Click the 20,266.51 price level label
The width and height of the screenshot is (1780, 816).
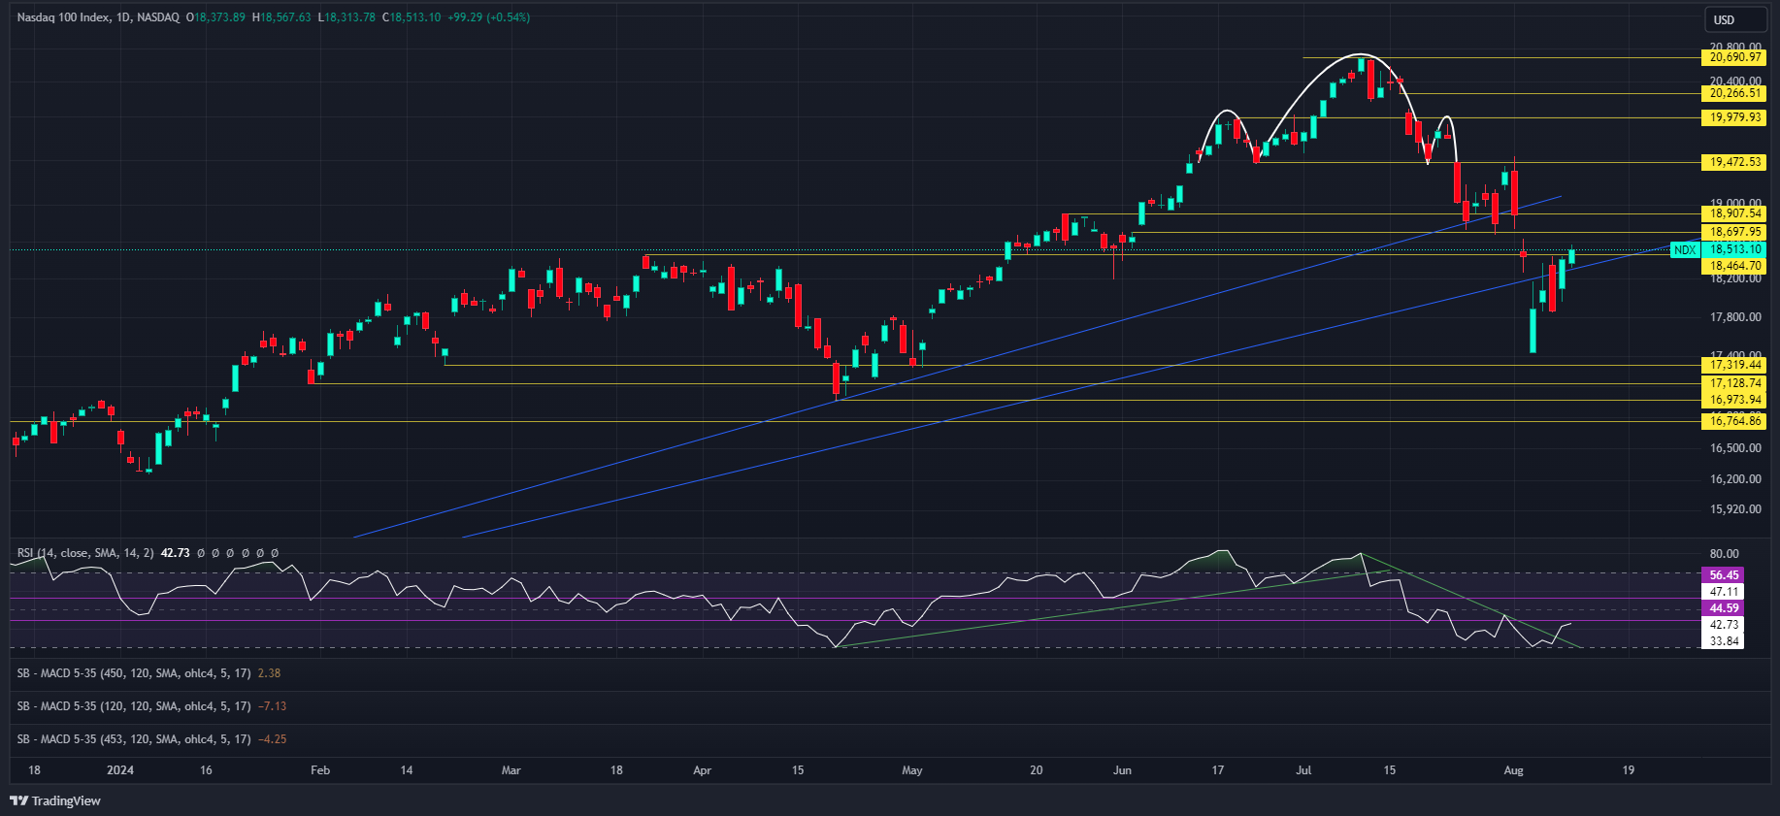pos(1735,93)
